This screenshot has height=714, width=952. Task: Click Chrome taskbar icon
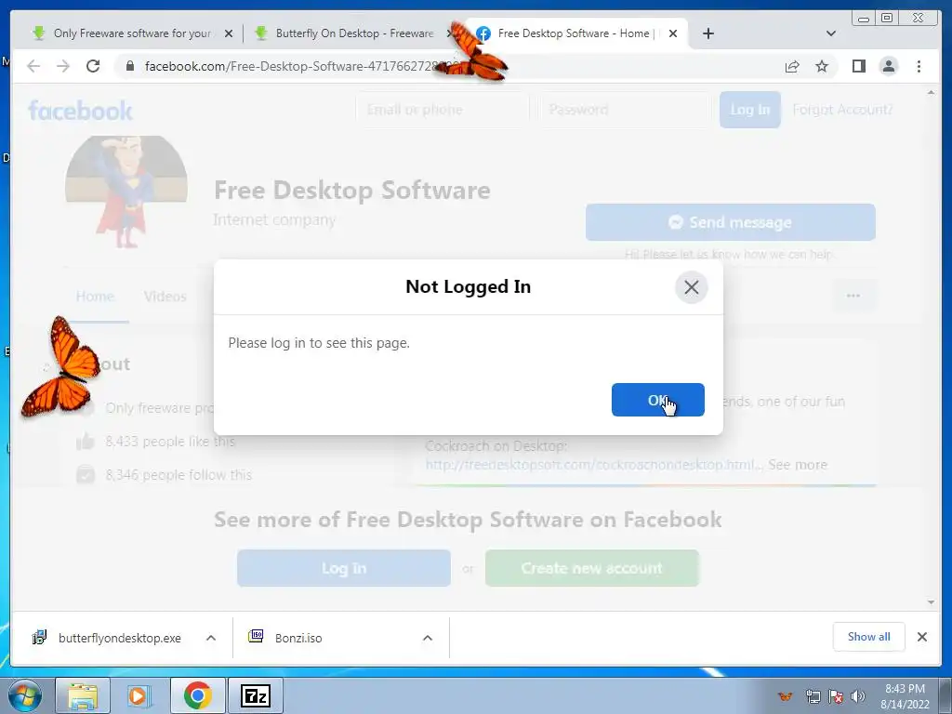click(x=197, y=695)
